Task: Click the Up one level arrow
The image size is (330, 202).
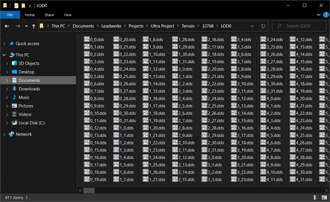Action: pos(33,26)
